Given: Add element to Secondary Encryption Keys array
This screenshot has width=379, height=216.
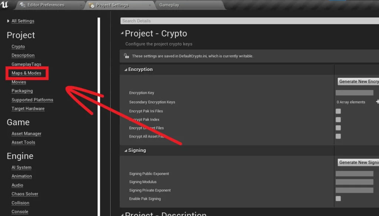Looking at the screenshot, I should [x=377, y=102].
